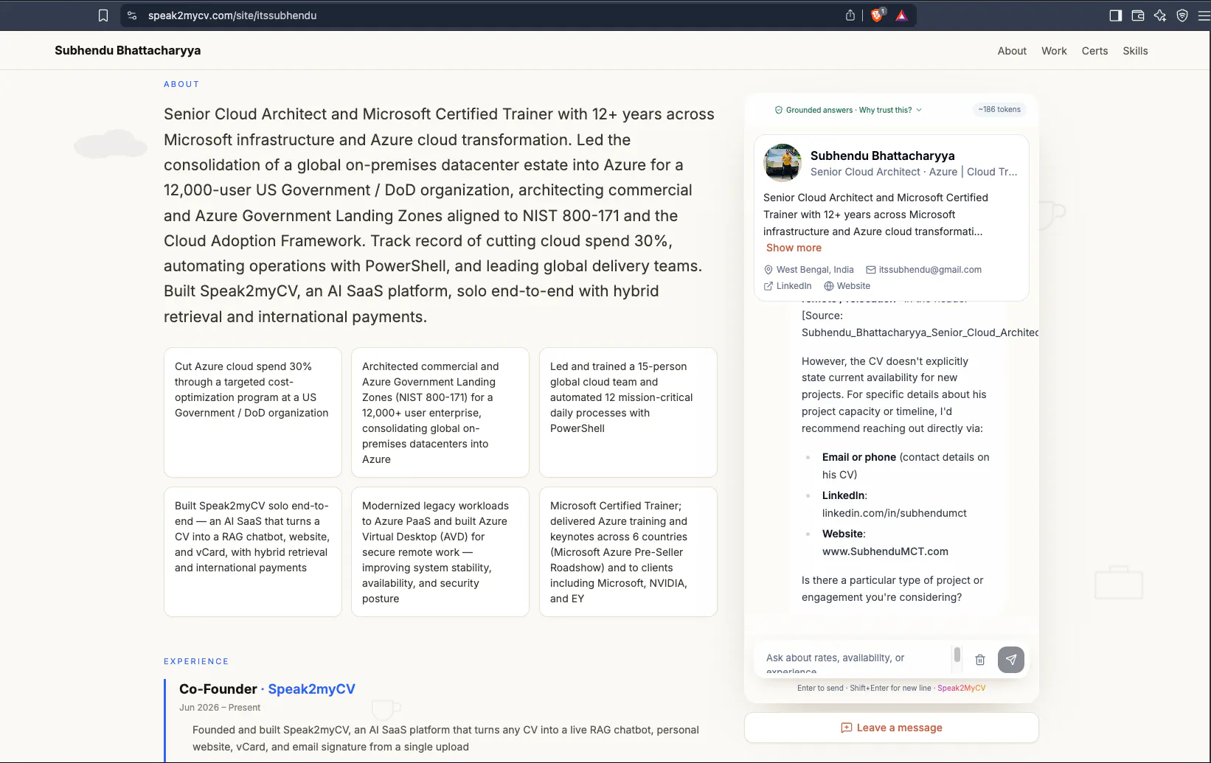This screenshot has height=763, width=1211.
Task: Send the message with paper plane button
Action: tap(1011, 660)
